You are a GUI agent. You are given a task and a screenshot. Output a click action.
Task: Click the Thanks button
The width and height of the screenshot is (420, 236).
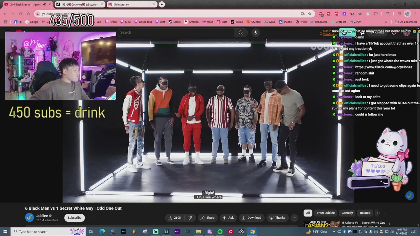pos(277,218)
